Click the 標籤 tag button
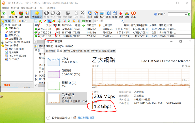The height and width of the screenshot is (123, 195). pos(86,21)
